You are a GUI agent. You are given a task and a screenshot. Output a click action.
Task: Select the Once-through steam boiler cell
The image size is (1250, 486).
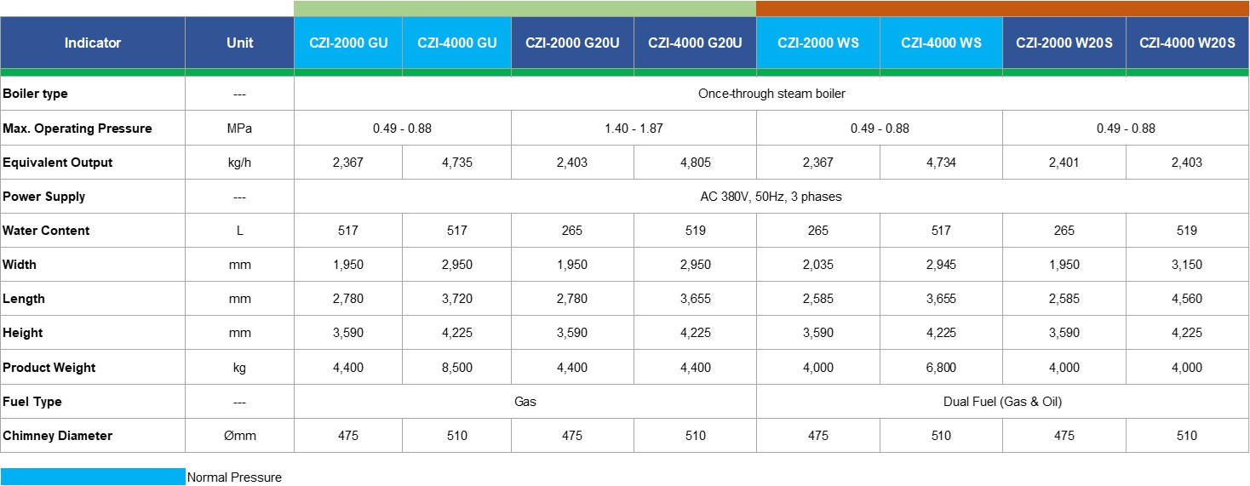click(771, 94)
